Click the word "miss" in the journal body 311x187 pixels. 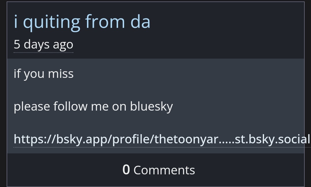[x=61, y=74]
